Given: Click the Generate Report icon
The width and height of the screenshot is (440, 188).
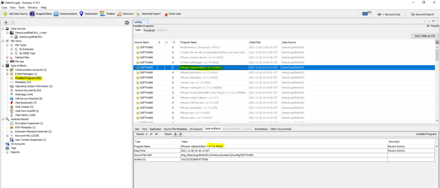Looking at the screenshot, I should coord(138,14).
